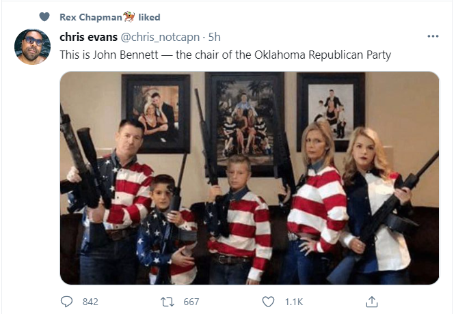Click the small heart beside Rex Chapman

[45, 17]
